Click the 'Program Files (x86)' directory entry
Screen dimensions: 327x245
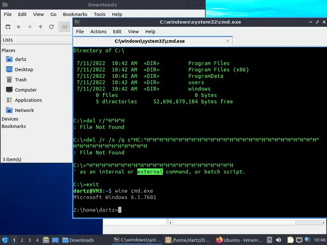click(x=218, y=70)
